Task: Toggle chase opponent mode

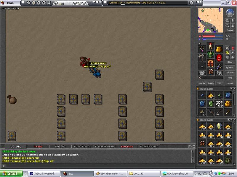Action: coord(233,53)
